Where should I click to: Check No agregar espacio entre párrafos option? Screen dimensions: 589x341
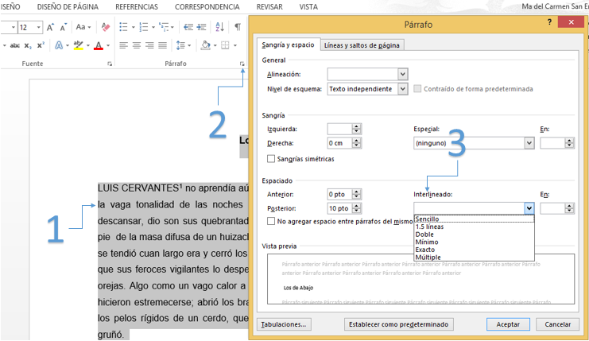point(271,222)
